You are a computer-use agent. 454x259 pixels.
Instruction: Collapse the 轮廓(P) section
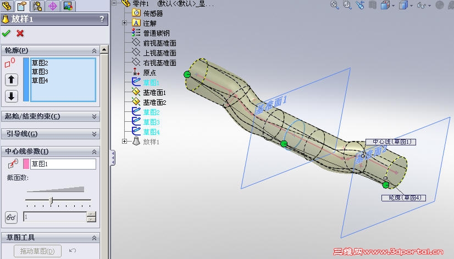click(94, 51)
